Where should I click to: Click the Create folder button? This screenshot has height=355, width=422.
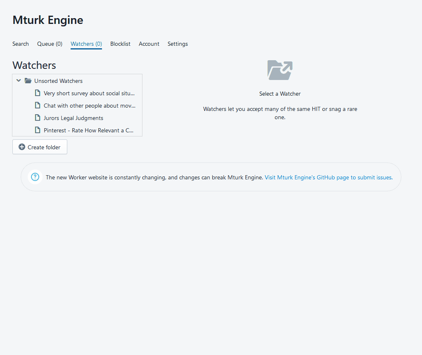(x=40, y=147)
